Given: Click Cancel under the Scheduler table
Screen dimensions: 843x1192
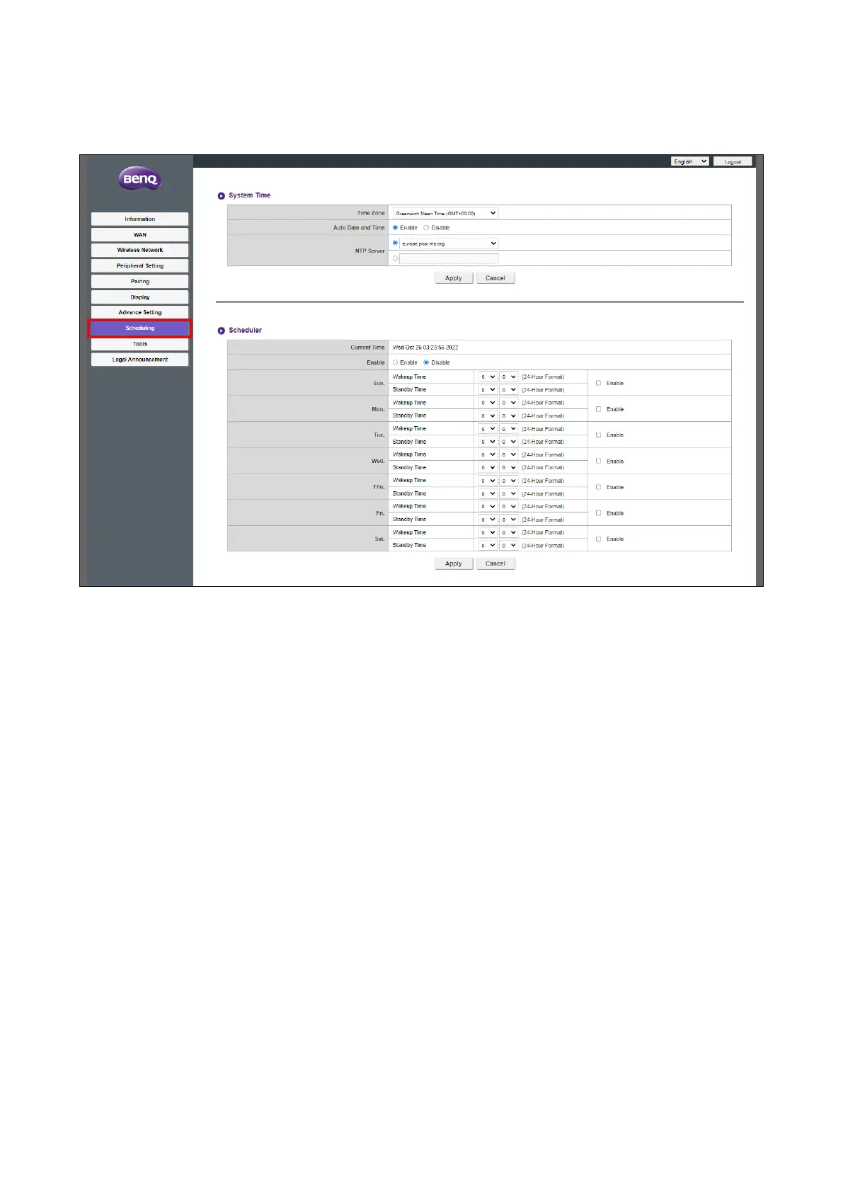Looking at the screenshot, I should [x=495, y=564].
